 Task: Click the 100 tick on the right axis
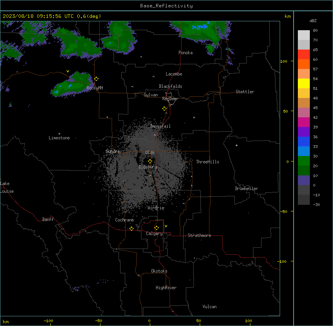tap(284, 61)
